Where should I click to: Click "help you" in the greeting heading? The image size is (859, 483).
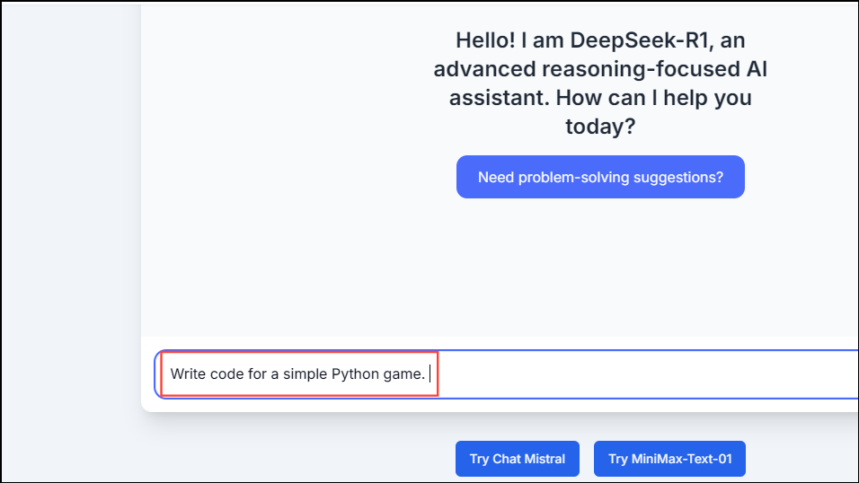click(714, 98)
